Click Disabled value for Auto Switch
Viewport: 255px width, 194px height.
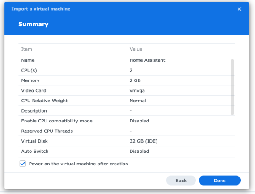[x=139, y=151]
